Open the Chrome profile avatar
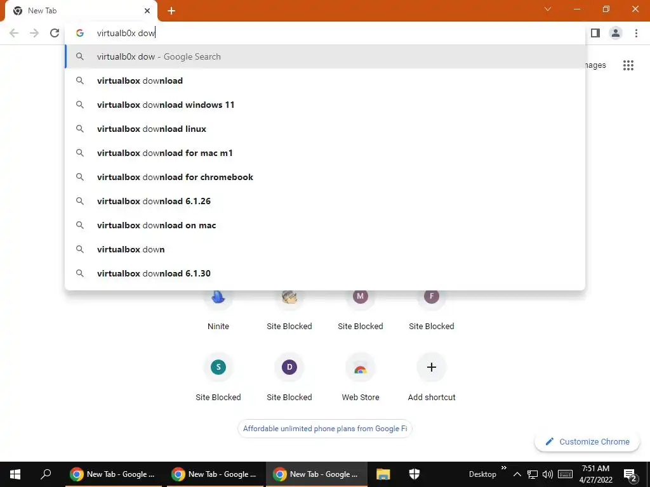Image resolution: width=650 pixels, height=487 pixels. 616,33
